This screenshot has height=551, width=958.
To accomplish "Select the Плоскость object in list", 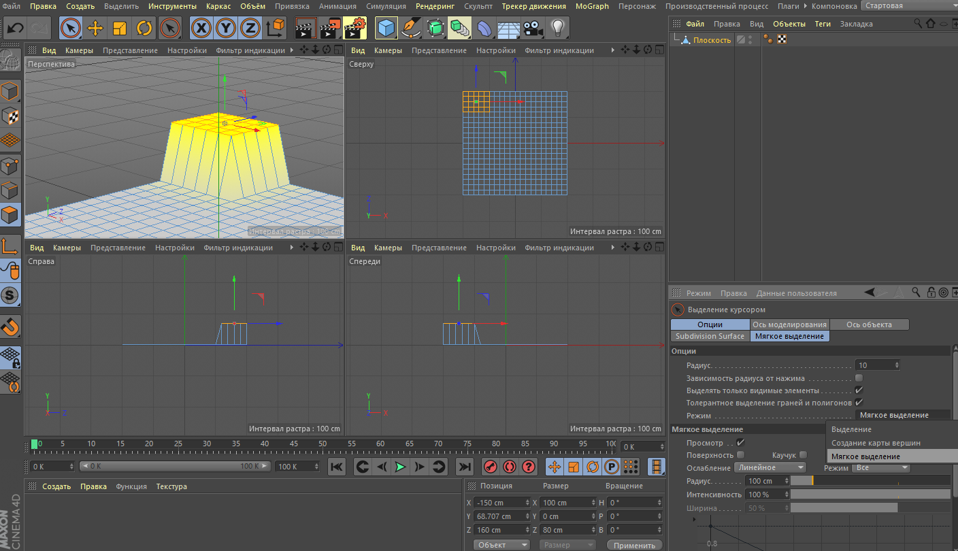I will 712,40.
